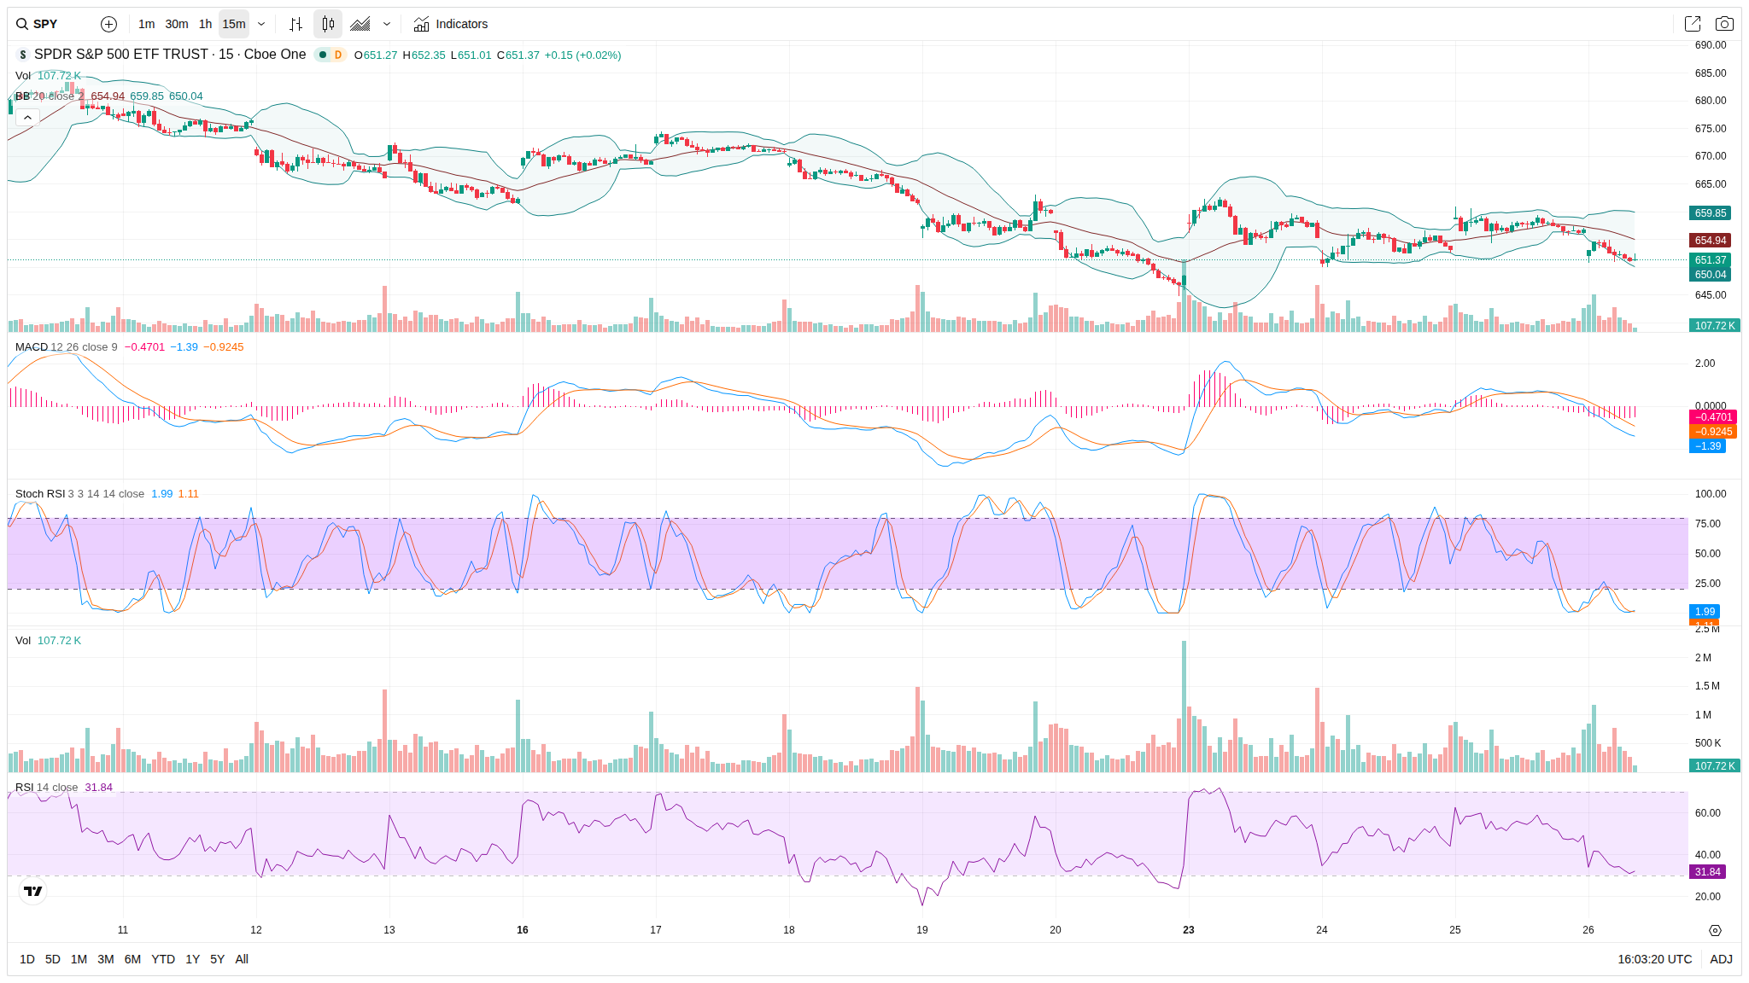Select the Candles chart style icon
The width and height of the screenshot is (1749, 983).
coord(328,24)
